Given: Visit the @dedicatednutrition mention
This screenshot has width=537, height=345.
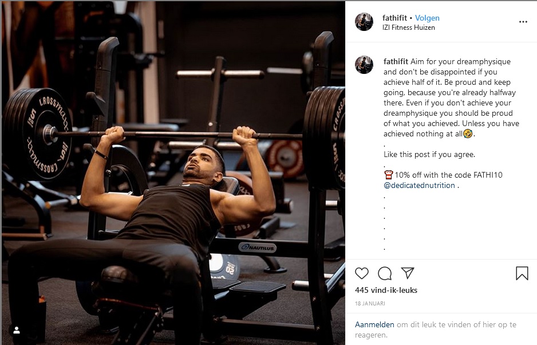Looking at the screenshot, I should click(419, 185).
